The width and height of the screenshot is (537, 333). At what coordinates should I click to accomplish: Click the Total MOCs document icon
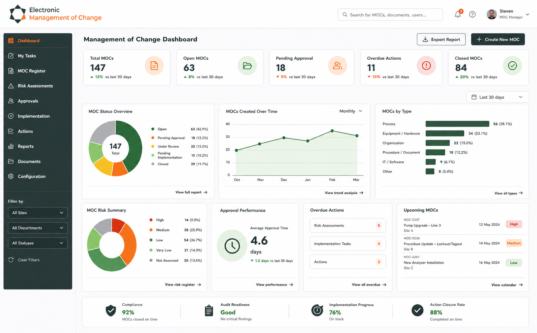(154, 66)
